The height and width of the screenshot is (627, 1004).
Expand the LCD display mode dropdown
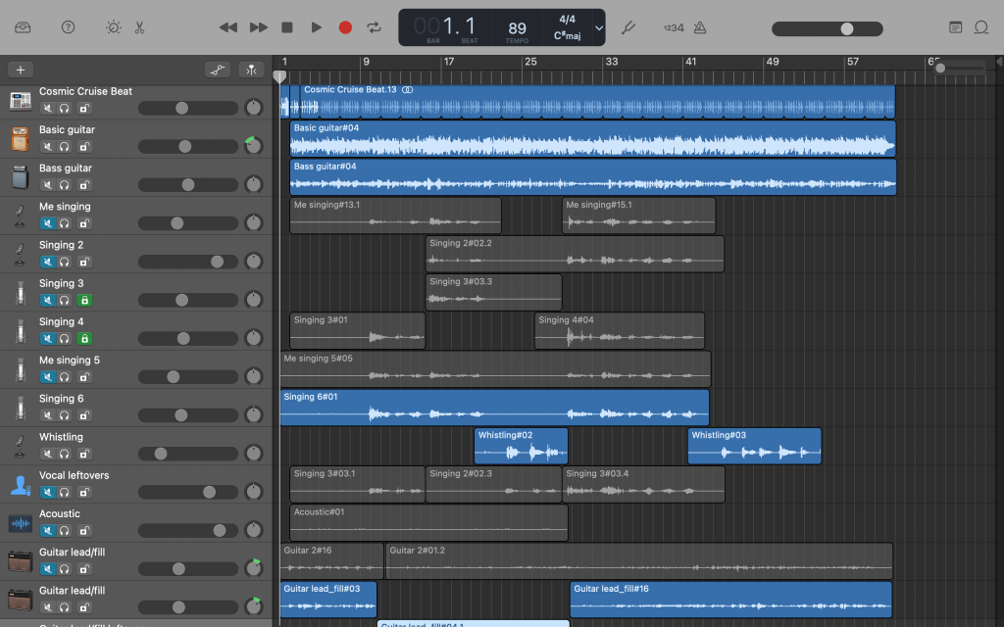pyautogui.click(x=599, y=27)
